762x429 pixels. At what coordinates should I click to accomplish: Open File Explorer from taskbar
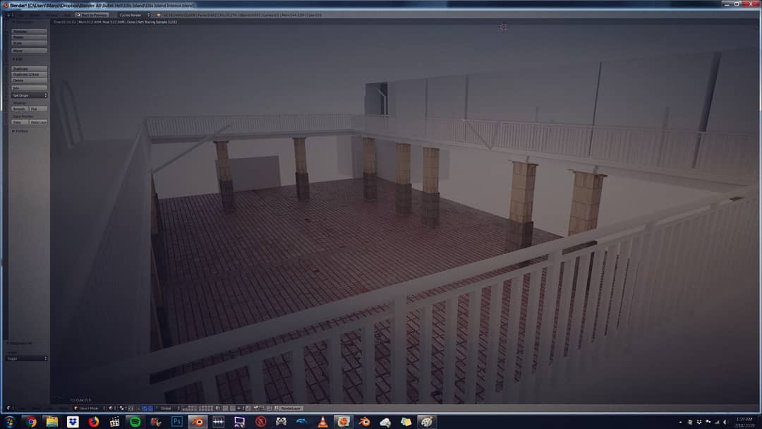tap(52, 422)
